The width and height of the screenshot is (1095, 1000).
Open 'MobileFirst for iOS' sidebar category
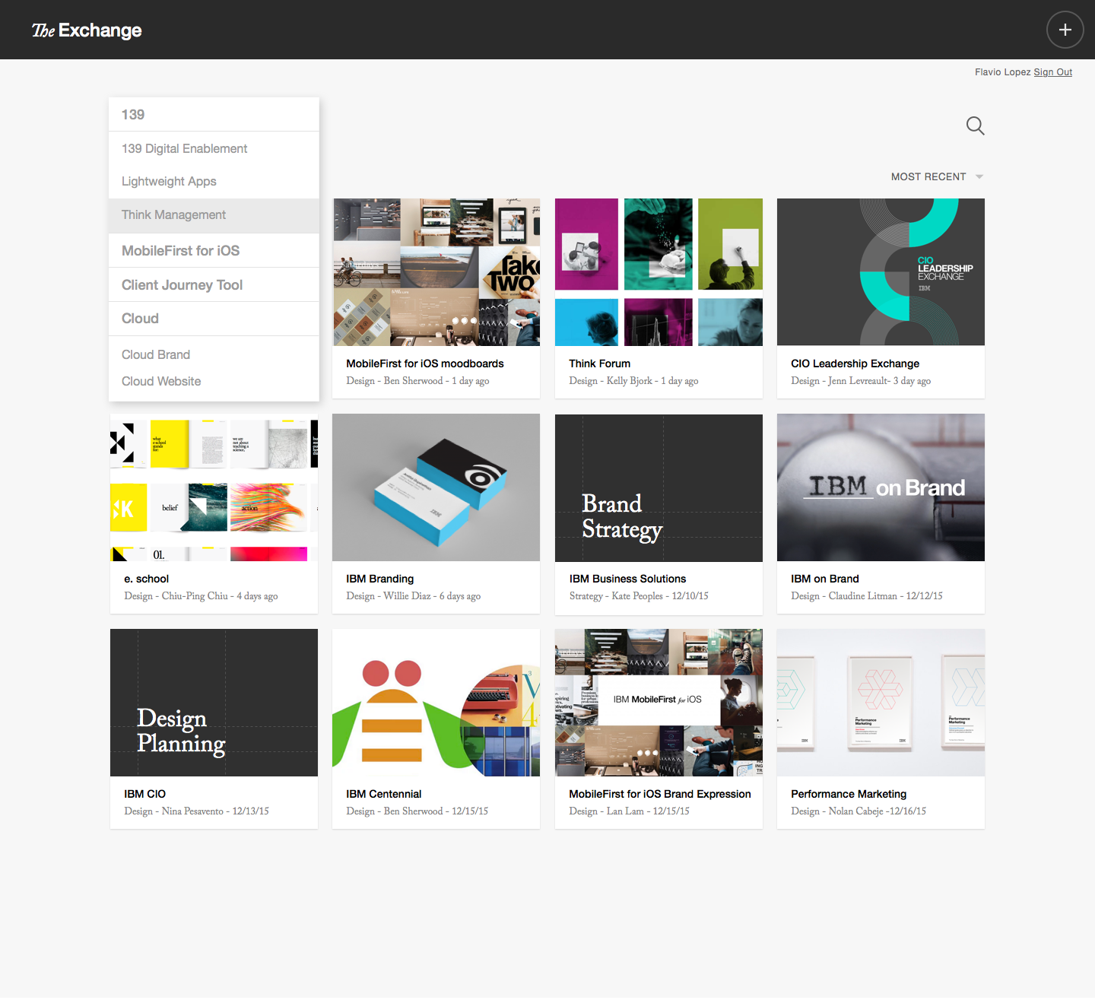tap(214, 251)
